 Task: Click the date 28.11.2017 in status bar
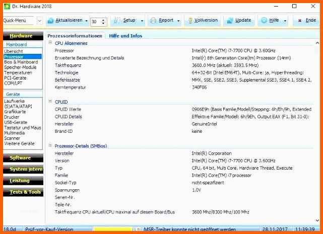[275, 229]
